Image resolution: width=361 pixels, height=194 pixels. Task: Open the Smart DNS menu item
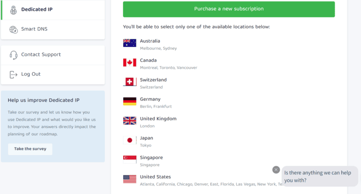click(34, 30)
